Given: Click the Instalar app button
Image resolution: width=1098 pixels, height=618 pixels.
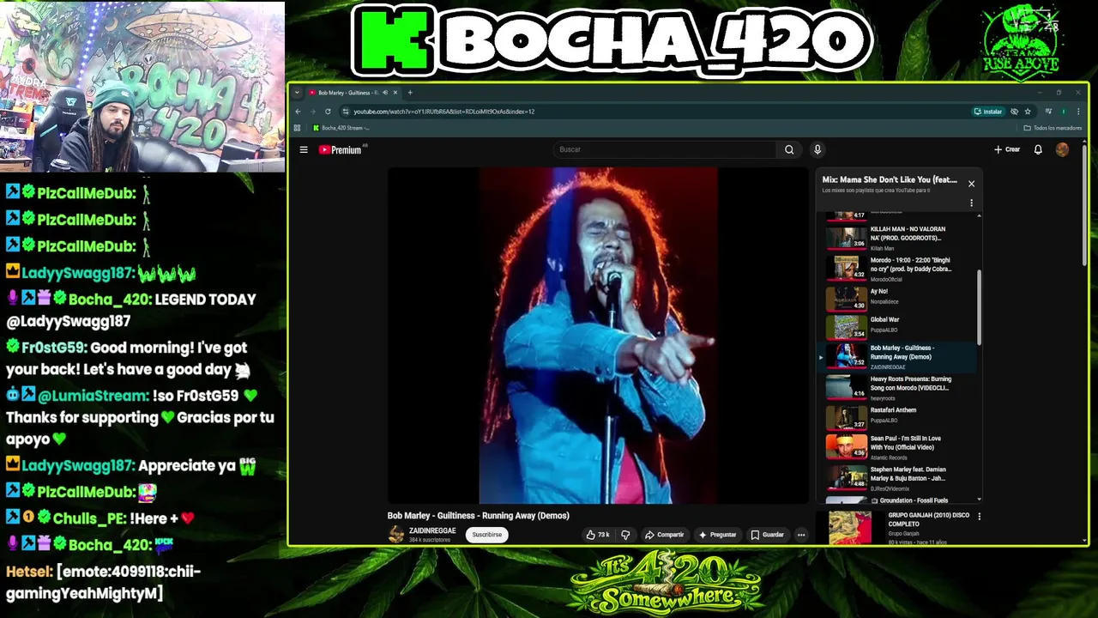Looking at the screenshot, I should [988, 112].
